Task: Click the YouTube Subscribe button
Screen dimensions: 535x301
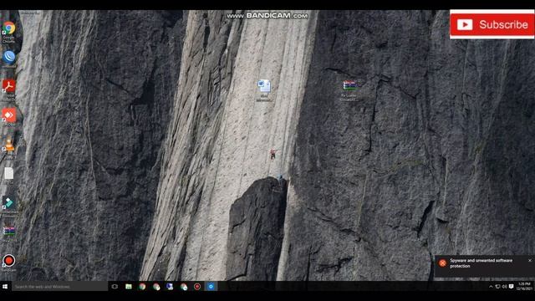Action: point(492,24)
